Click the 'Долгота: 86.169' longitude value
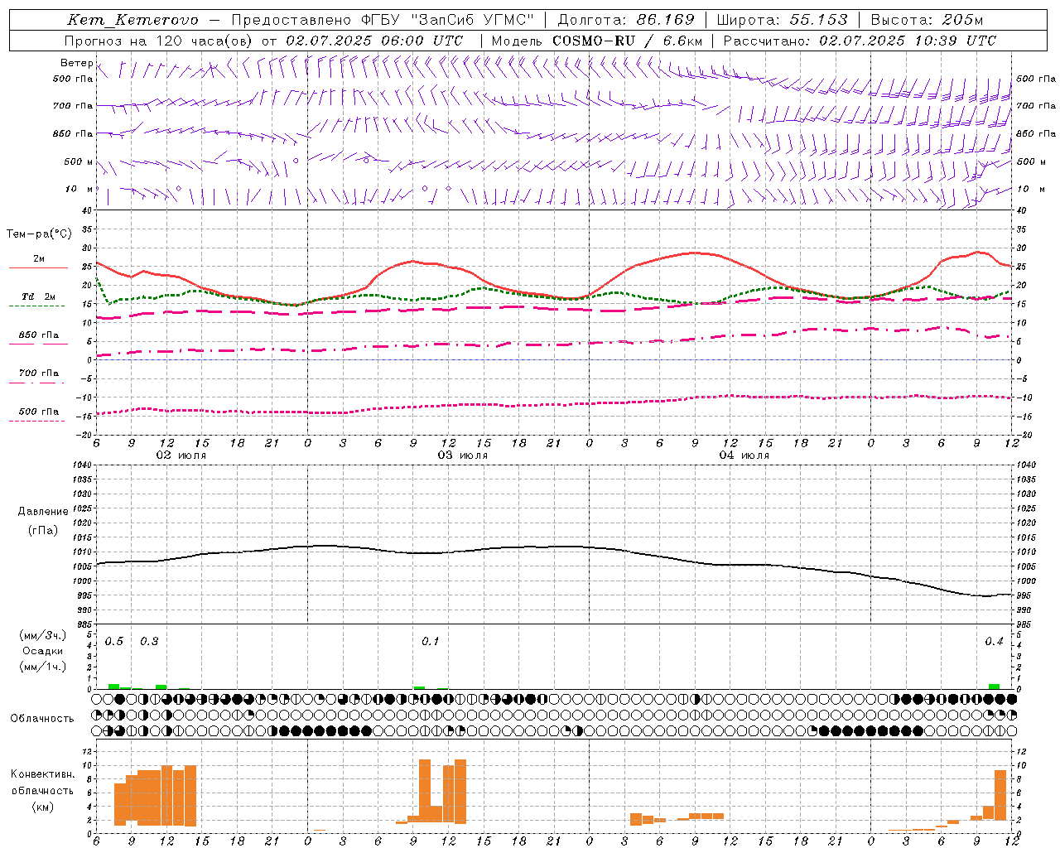The image size is (1060, 848). 626,20
